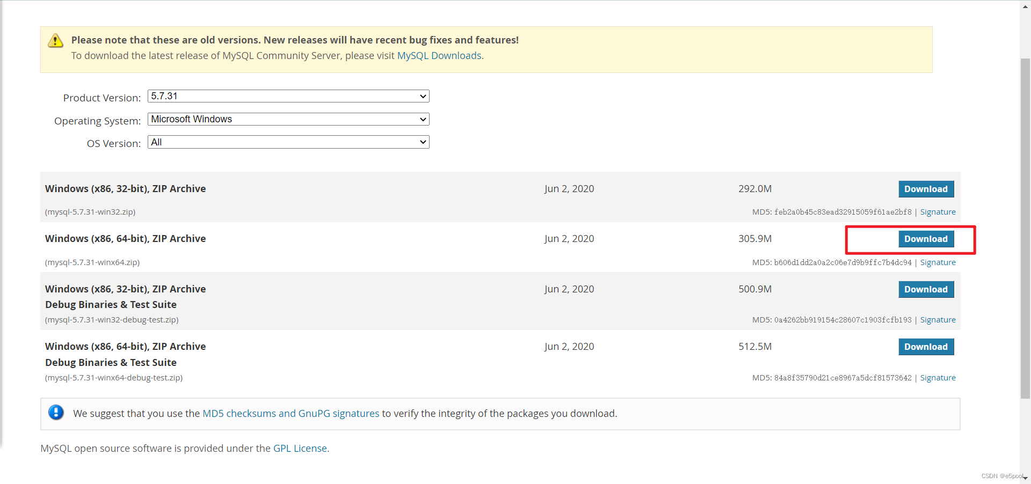
Task: Download 64-bit Debug Binaries & Test Suite
Action: (x=926, y=347)
